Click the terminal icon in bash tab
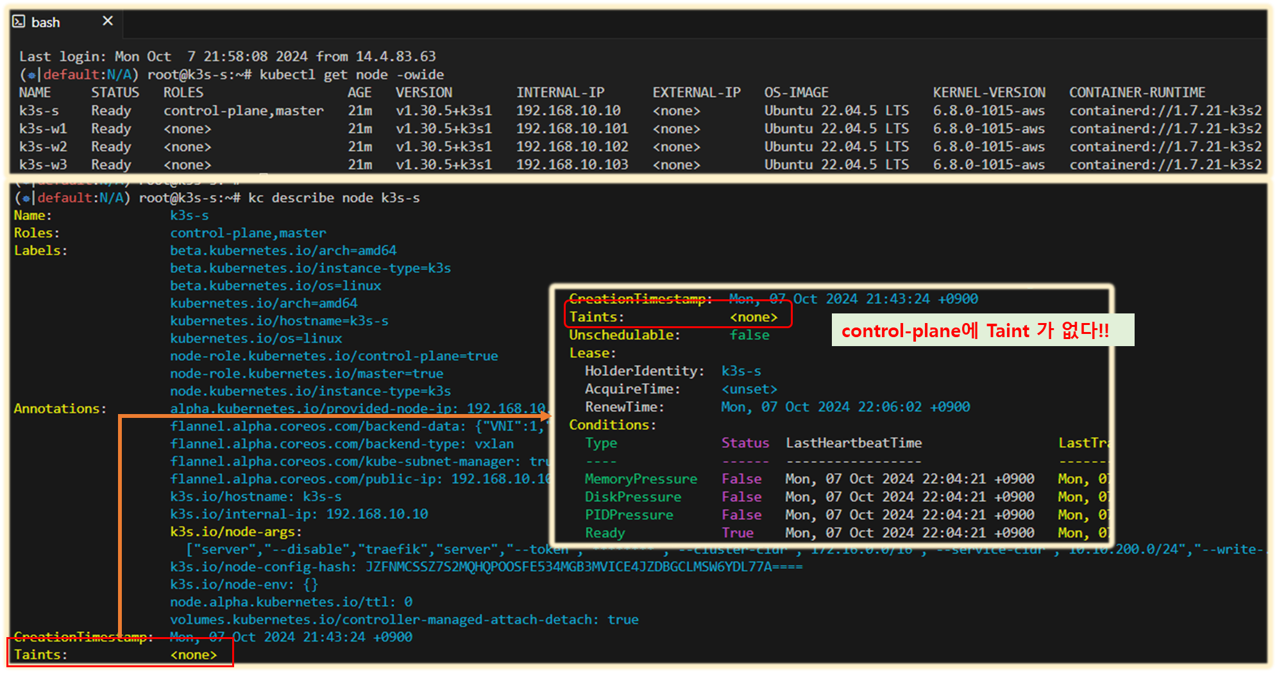 tap(19, 22)
